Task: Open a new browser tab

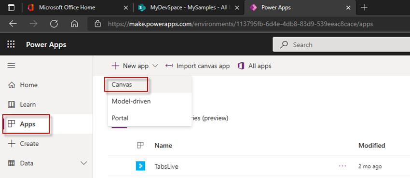Action: point(364,8)
